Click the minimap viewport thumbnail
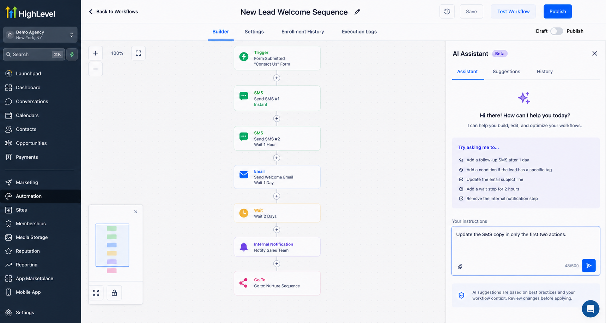The width and height of the screenshot is (606, 323). [x=112, y=245]
